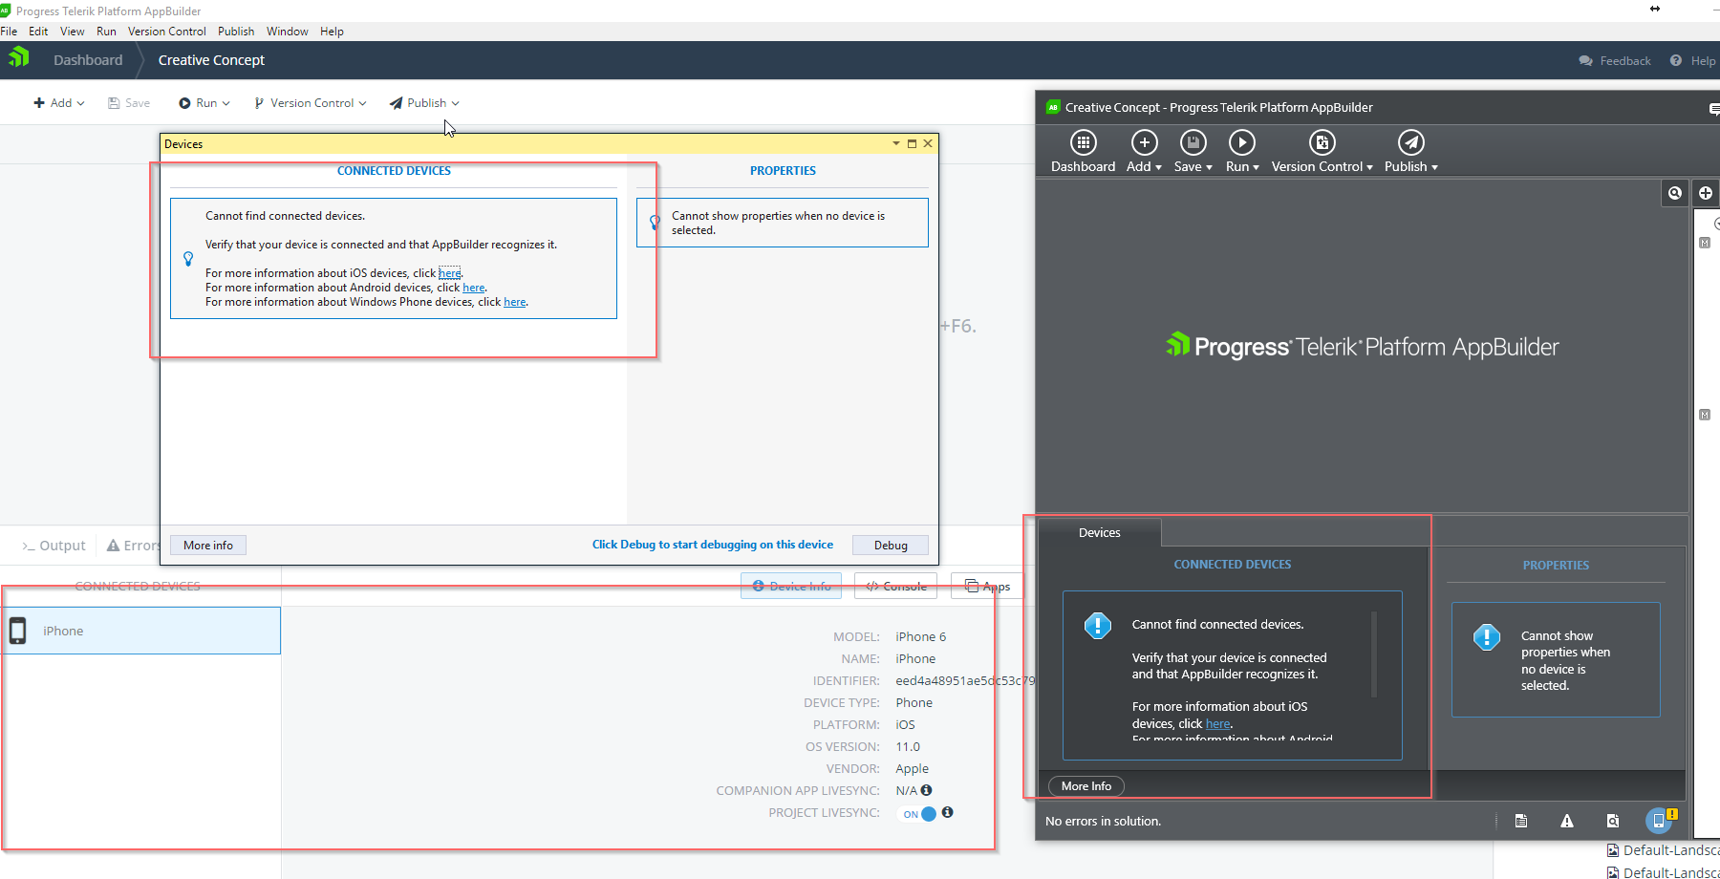Switch to the Apps tab

pyautogui.click(x=988, y=586)
